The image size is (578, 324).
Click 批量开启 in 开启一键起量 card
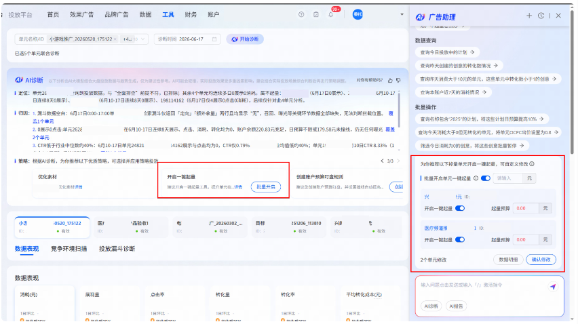[x=266, y=186]
